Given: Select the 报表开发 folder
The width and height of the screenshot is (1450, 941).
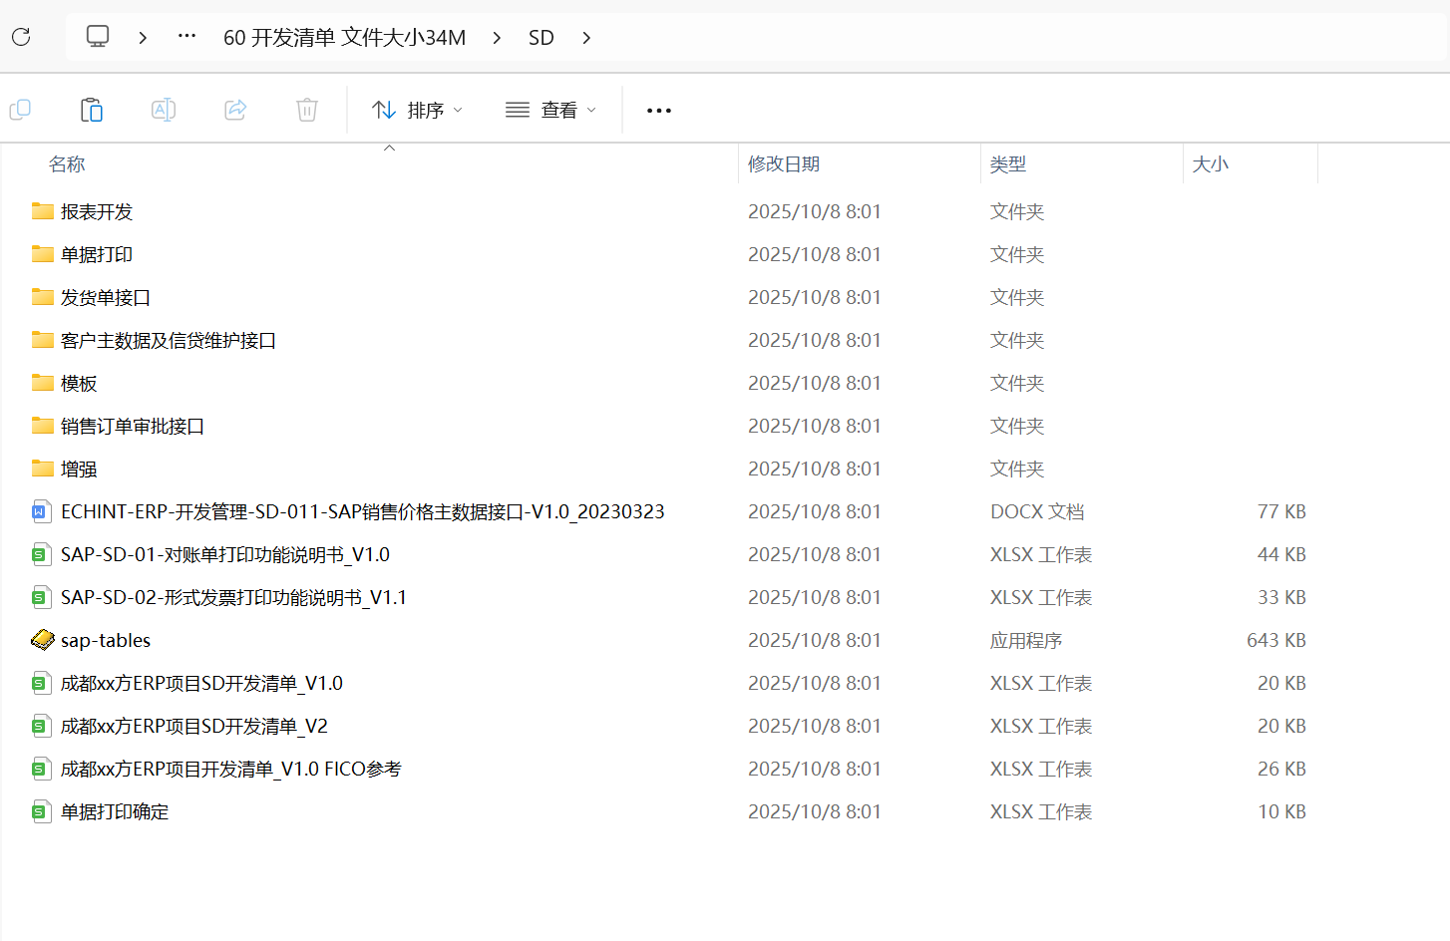Looking at the screenshot, I should pyautogui.click(x=97, y=211).
